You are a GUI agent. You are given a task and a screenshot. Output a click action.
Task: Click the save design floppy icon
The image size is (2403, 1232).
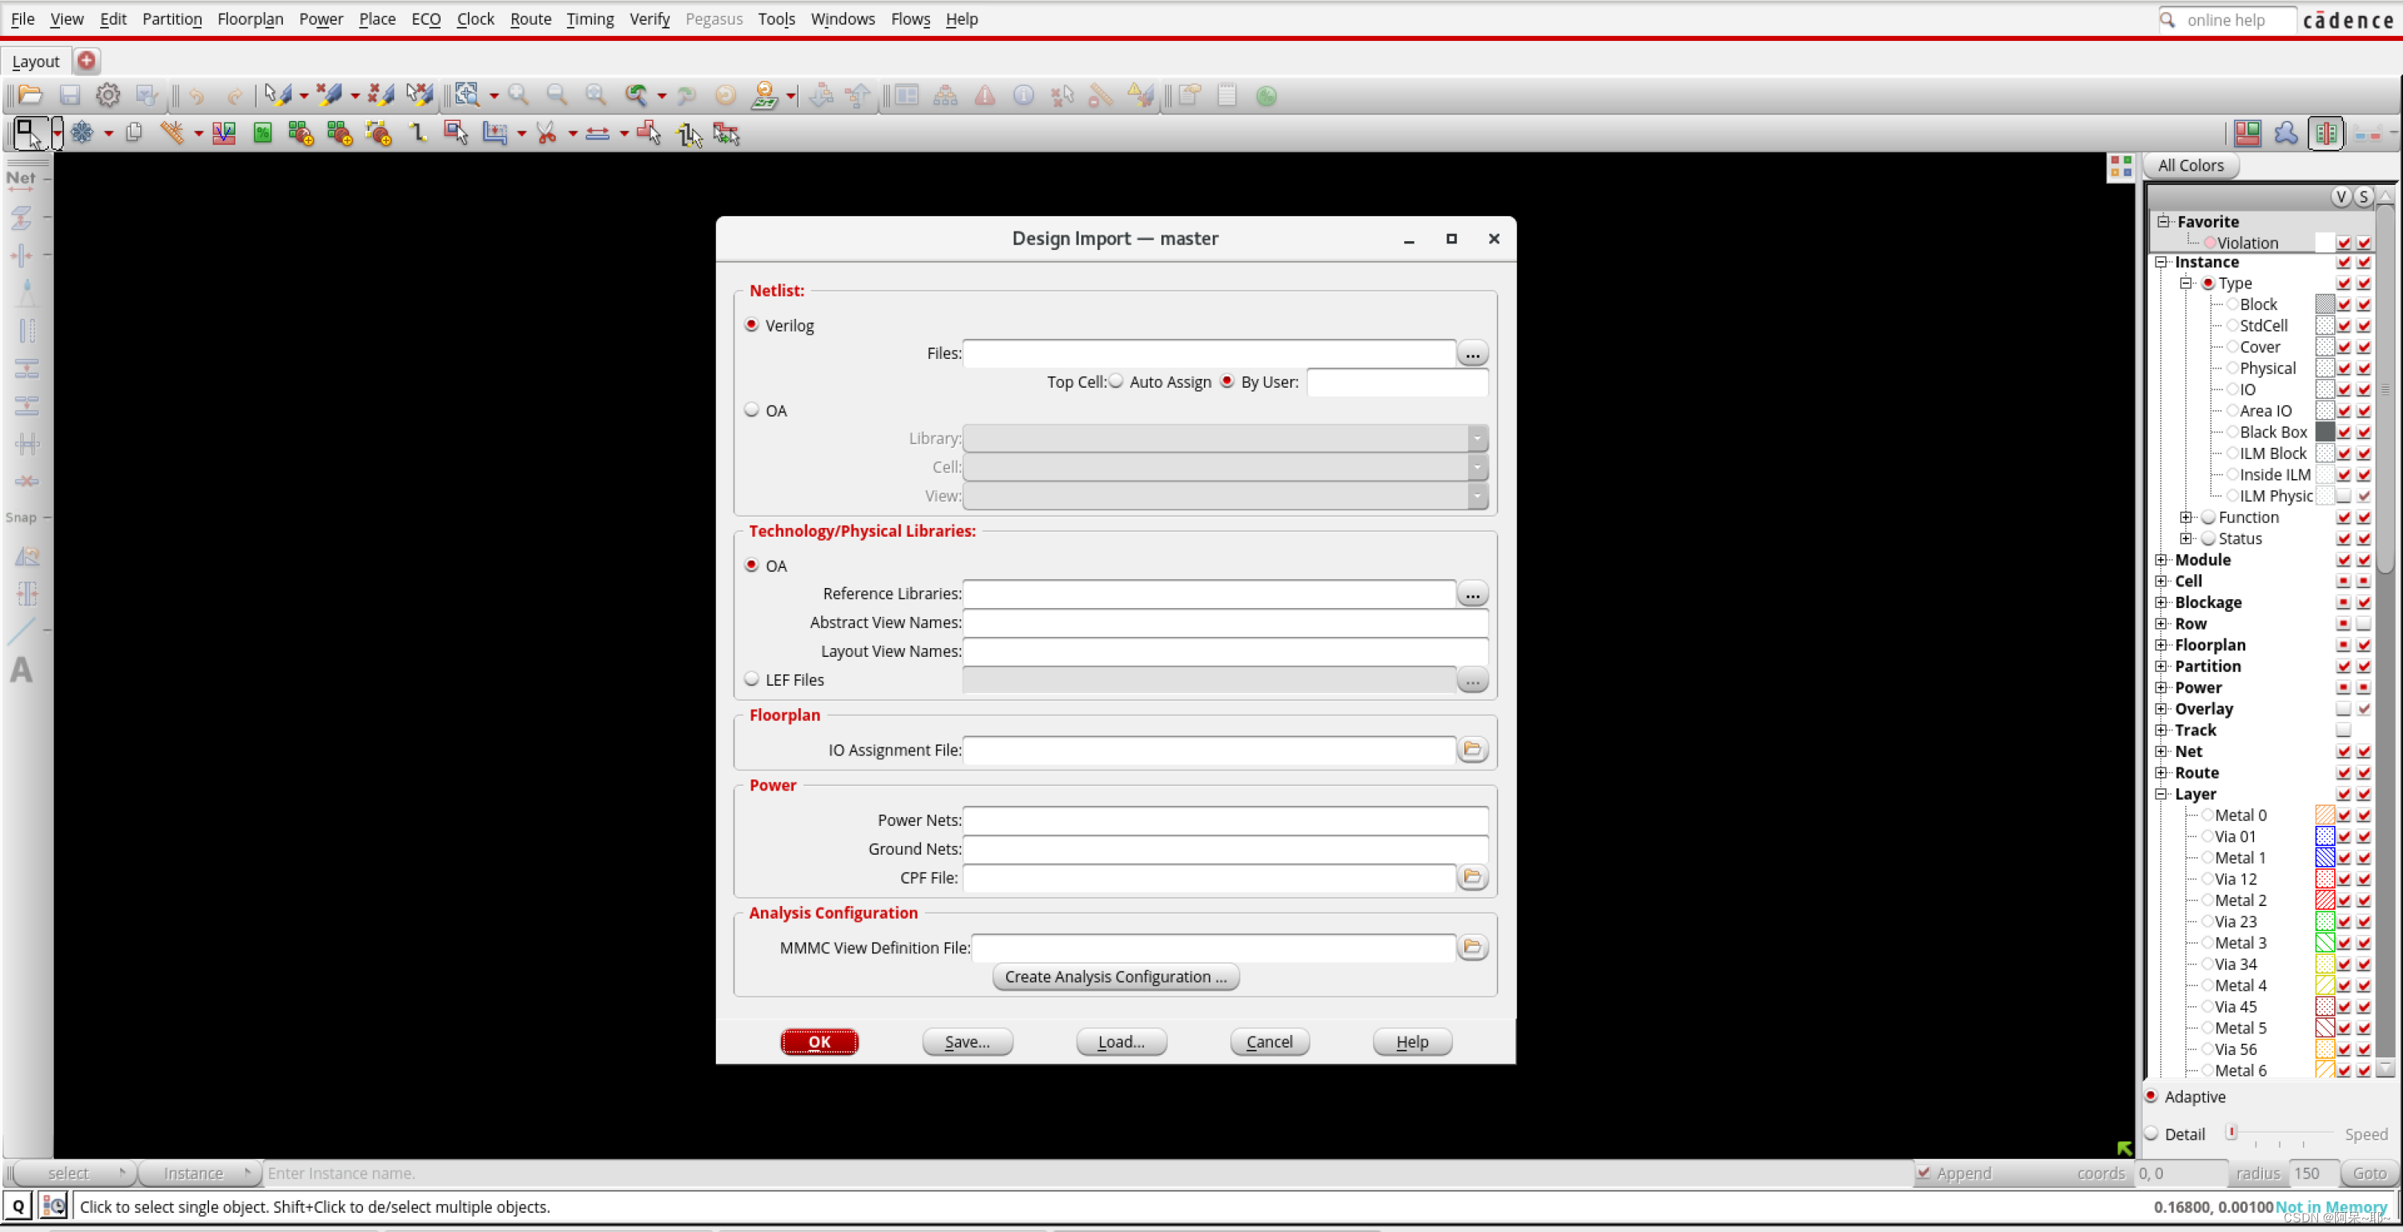coord(70,95)
